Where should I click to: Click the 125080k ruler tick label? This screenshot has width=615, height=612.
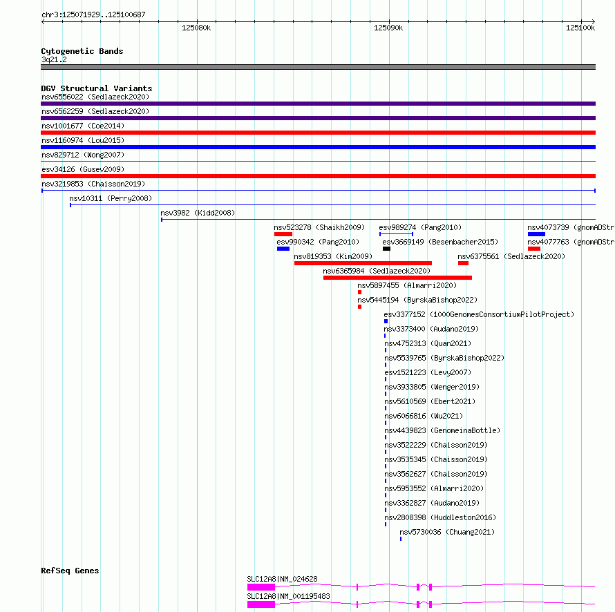(x=196, y=28)
